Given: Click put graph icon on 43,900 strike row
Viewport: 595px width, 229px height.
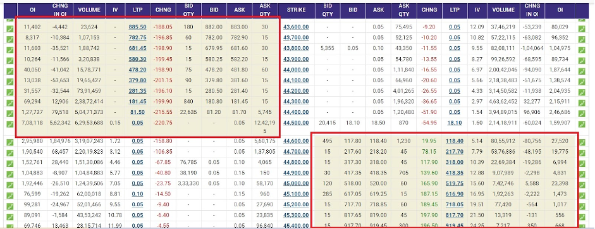Looking at the screenshot, I should (581, 60).
